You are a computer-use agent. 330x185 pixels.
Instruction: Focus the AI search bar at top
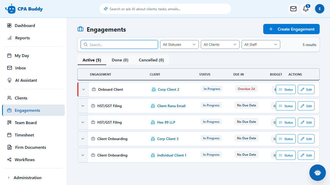165,9
